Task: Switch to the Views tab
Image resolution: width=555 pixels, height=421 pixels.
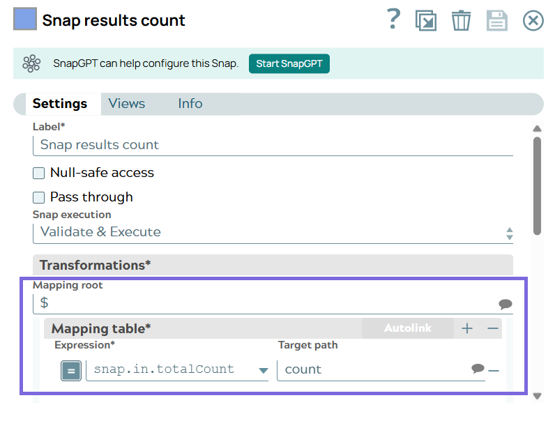Action: [x=126, y=104]
